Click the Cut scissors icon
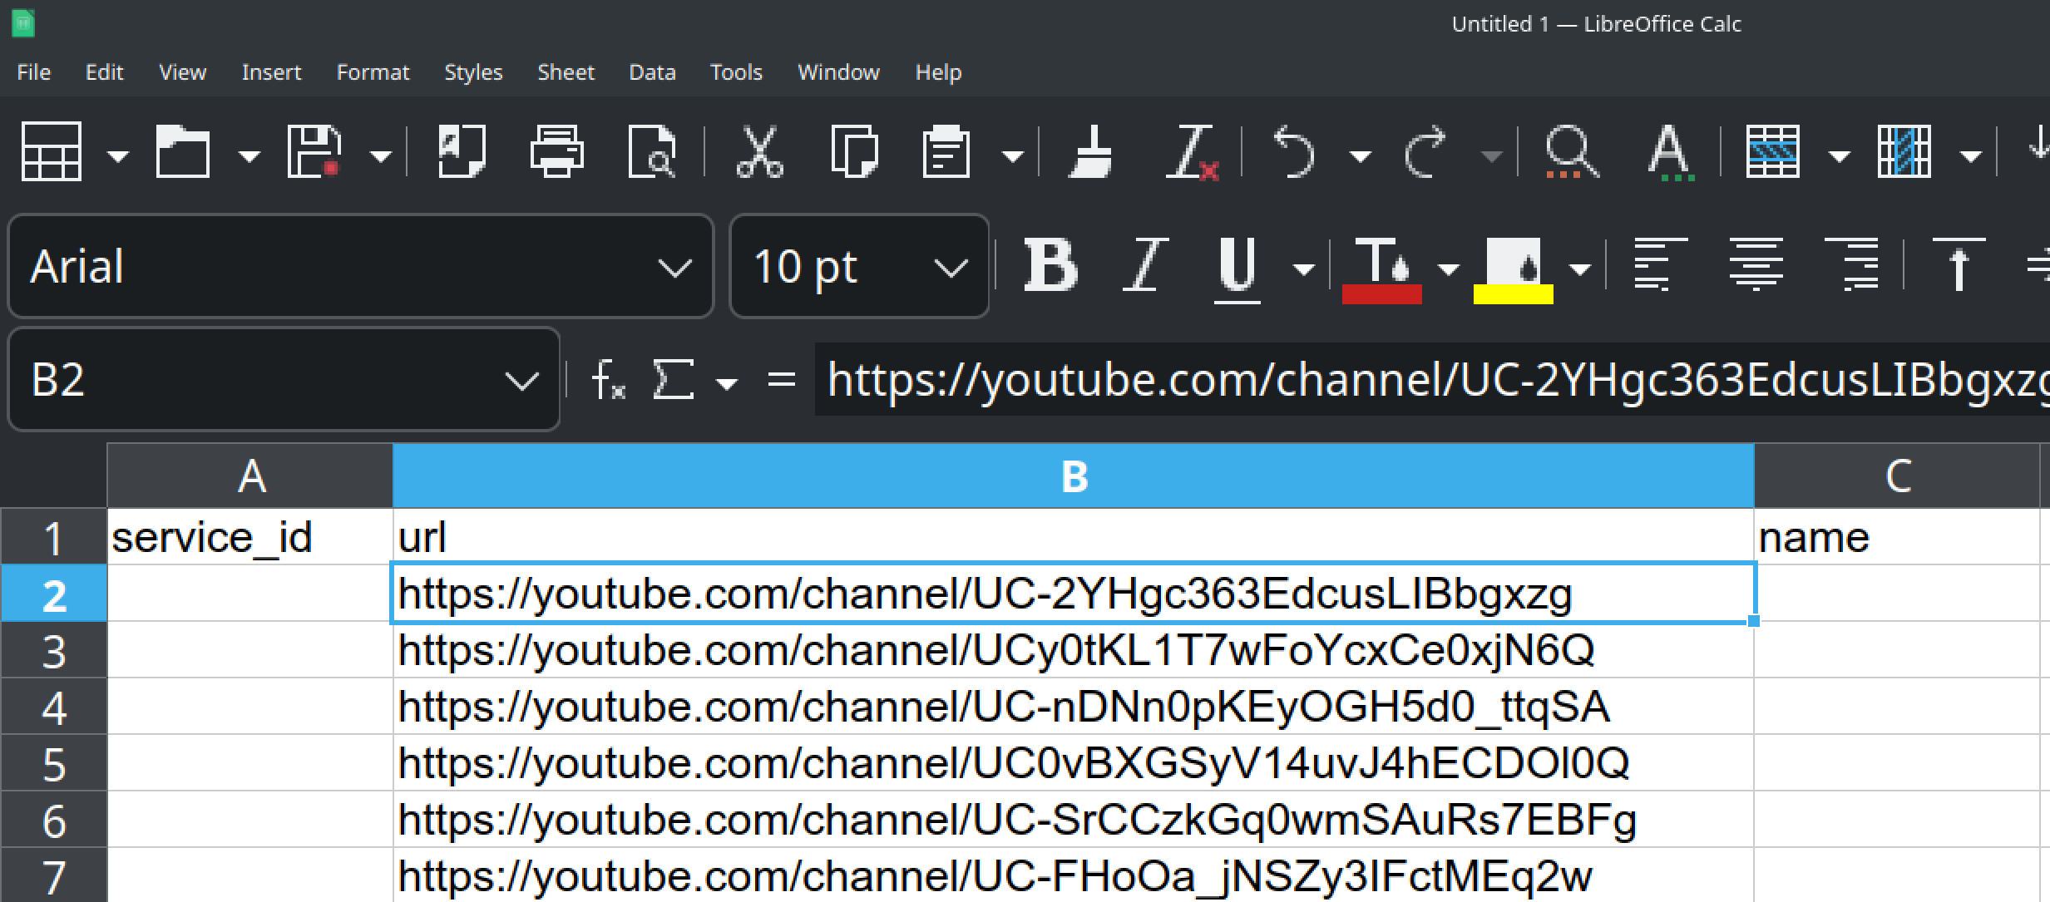Screen dimensions: 2050x902 click(x=759, y=151)
